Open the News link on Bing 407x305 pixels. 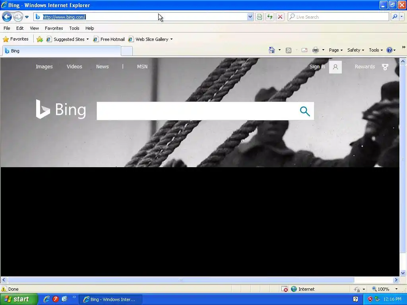(102, 67)
